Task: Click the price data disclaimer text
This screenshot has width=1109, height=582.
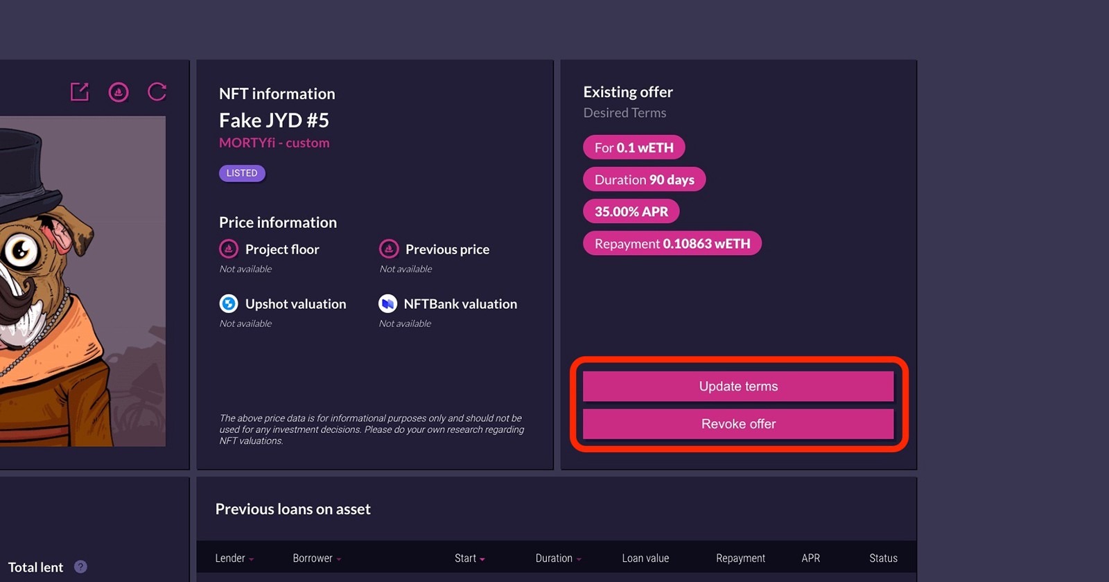Action: [372, 430]
